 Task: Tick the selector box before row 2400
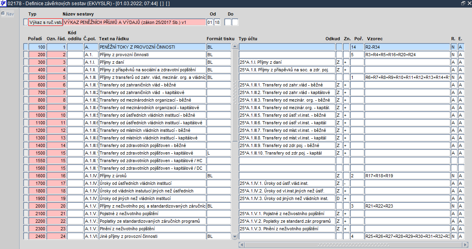(x=26, y=236)
